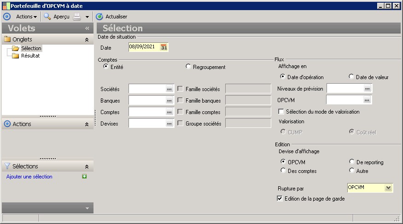
Task: Enable the Famille sociétés checkbox
Action: 180,89
